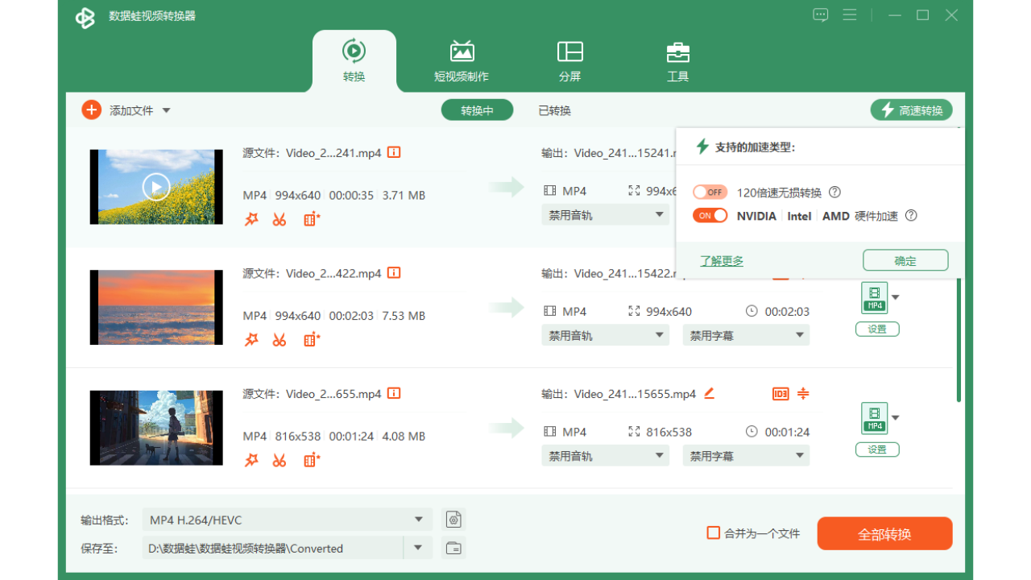
Task: Enable the 120x lossless conversion toggle
Action: click(710, 193)
